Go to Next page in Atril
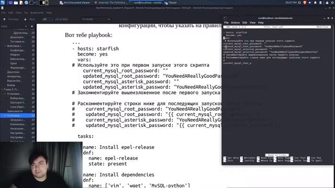Viewport: 335px width, 188px height. 30,19
